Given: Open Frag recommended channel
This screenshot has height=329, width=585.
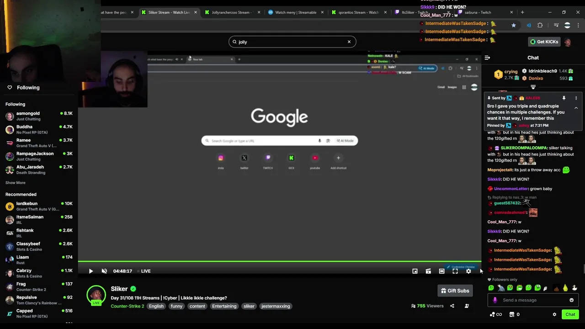Looking at the screenshot, I should coord(39,287).
